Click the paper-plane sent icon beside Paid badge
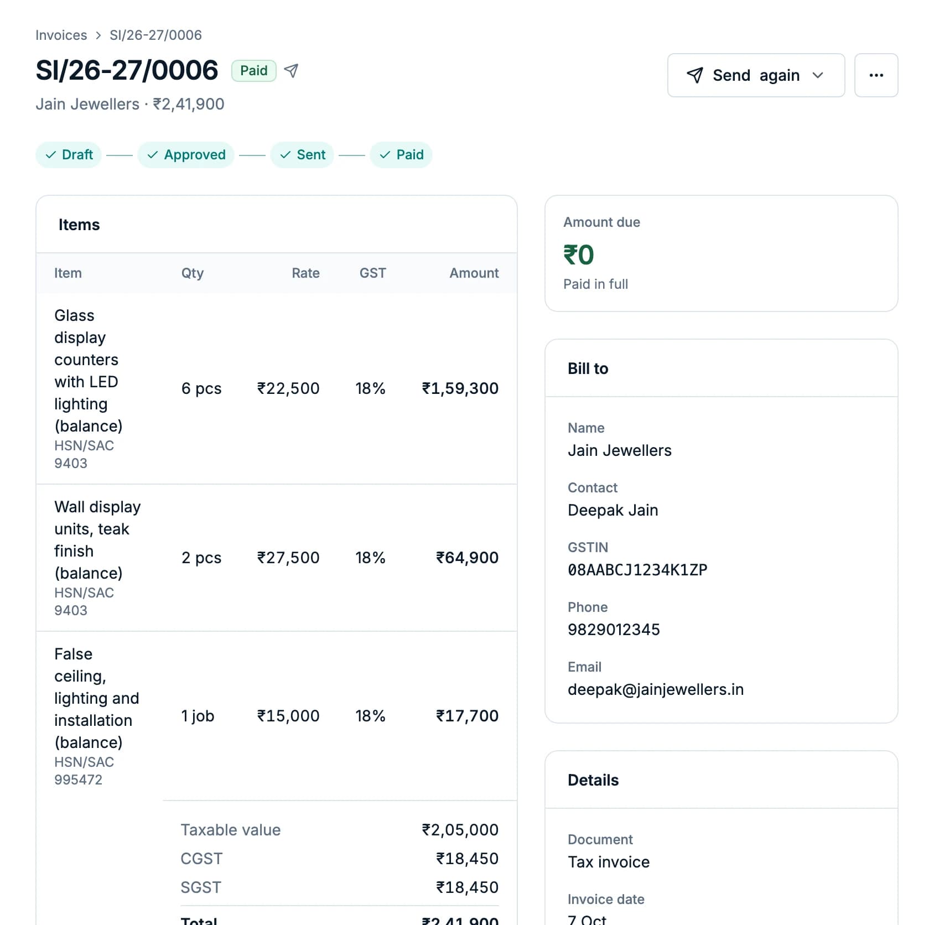 click(x=291, y=71)
